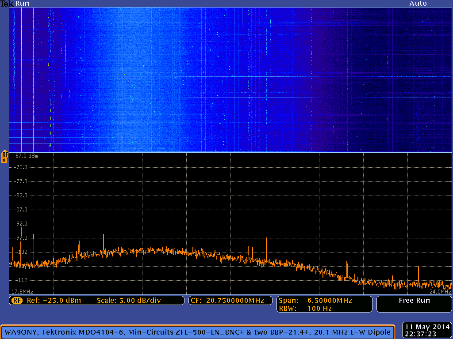Click the -72.0 scale label
Image resolution: width=453 pixels, height=339 pixels.
20,167
